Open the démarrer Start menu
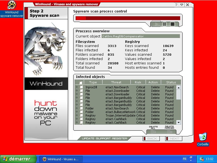This screenshot has width=217, height=163. pyautogui.click(x=18, y=159)
